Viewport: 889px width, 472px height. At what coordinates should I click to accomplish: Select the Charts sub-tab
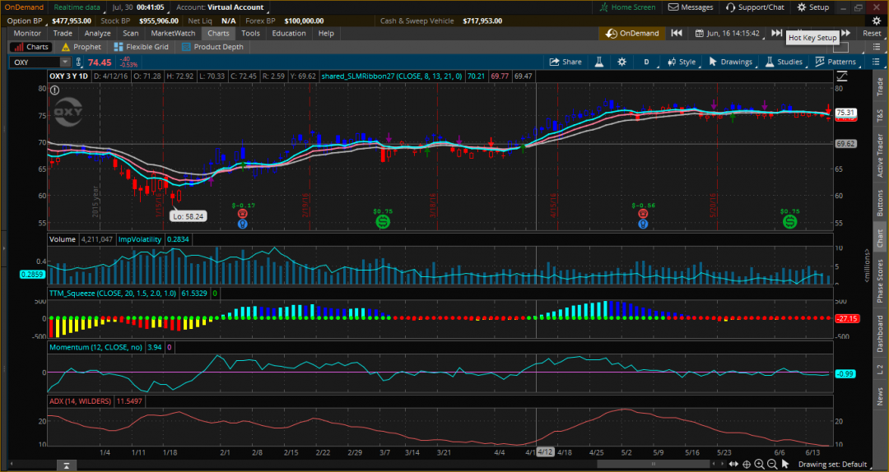pos(30,47)
